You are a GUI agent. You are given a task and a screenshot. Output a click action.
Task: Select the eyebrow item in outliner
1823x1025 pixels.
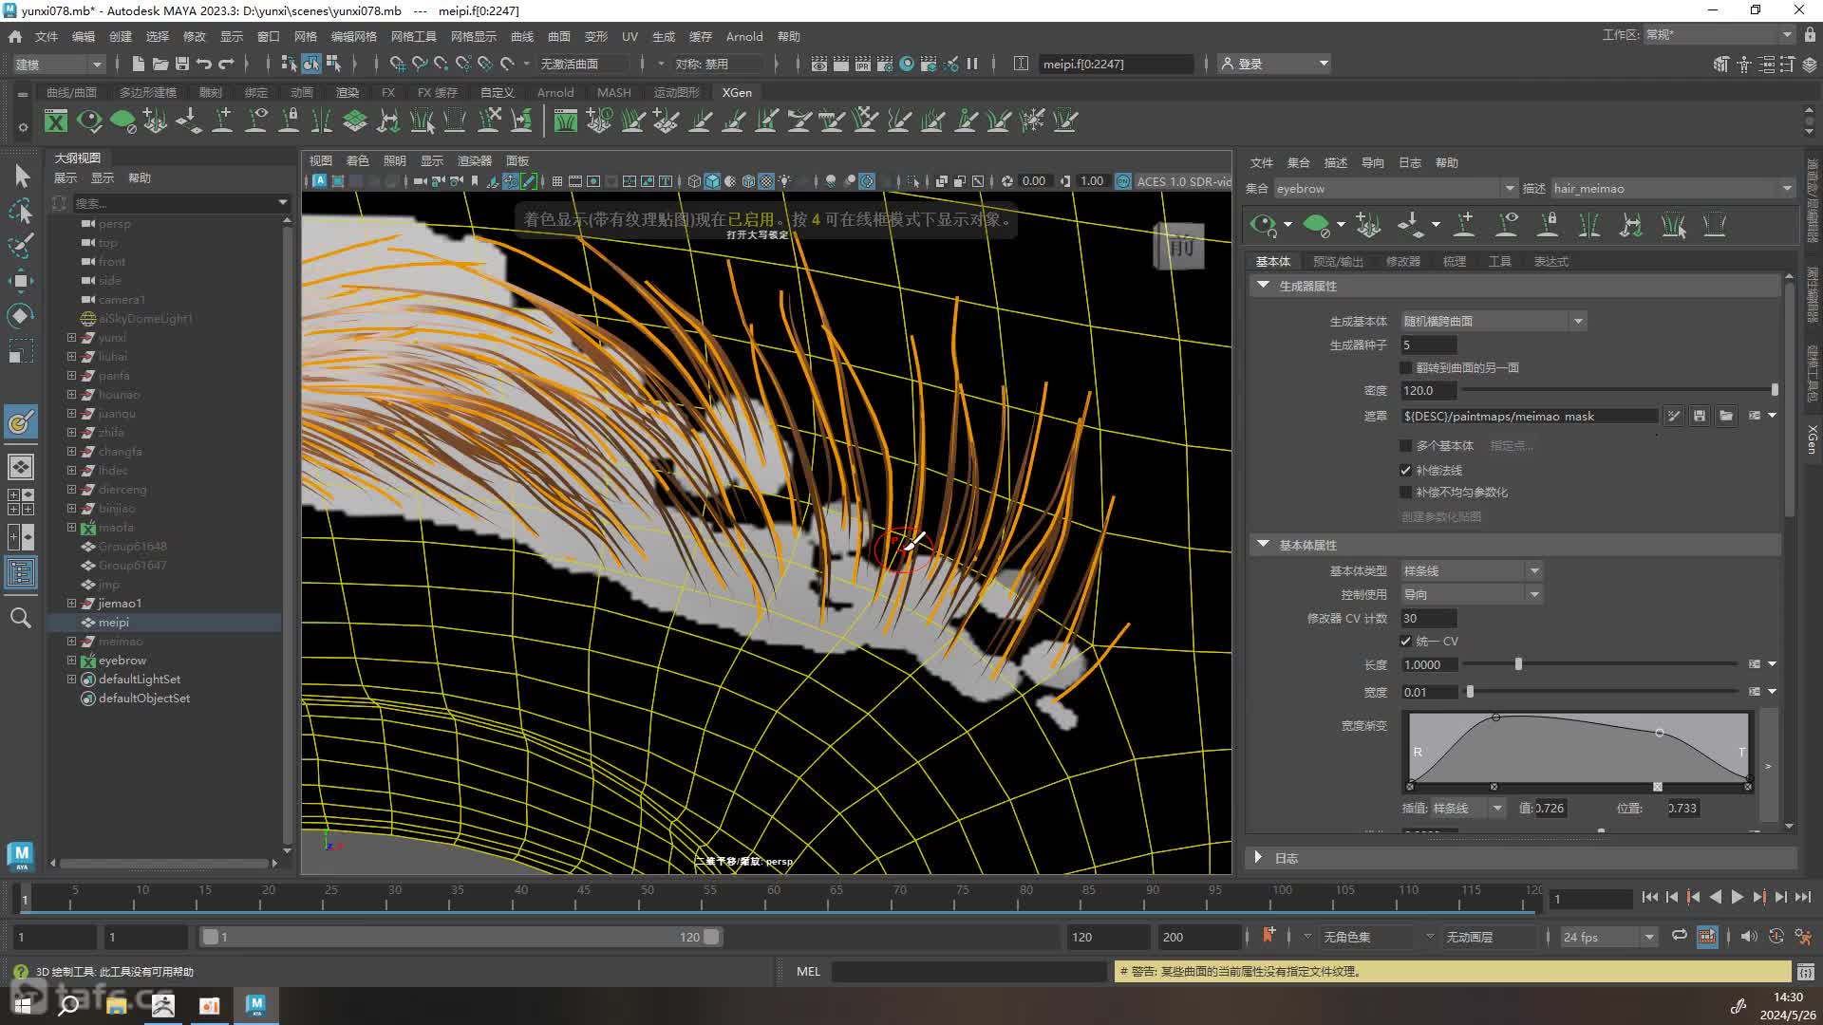point(122,660)
